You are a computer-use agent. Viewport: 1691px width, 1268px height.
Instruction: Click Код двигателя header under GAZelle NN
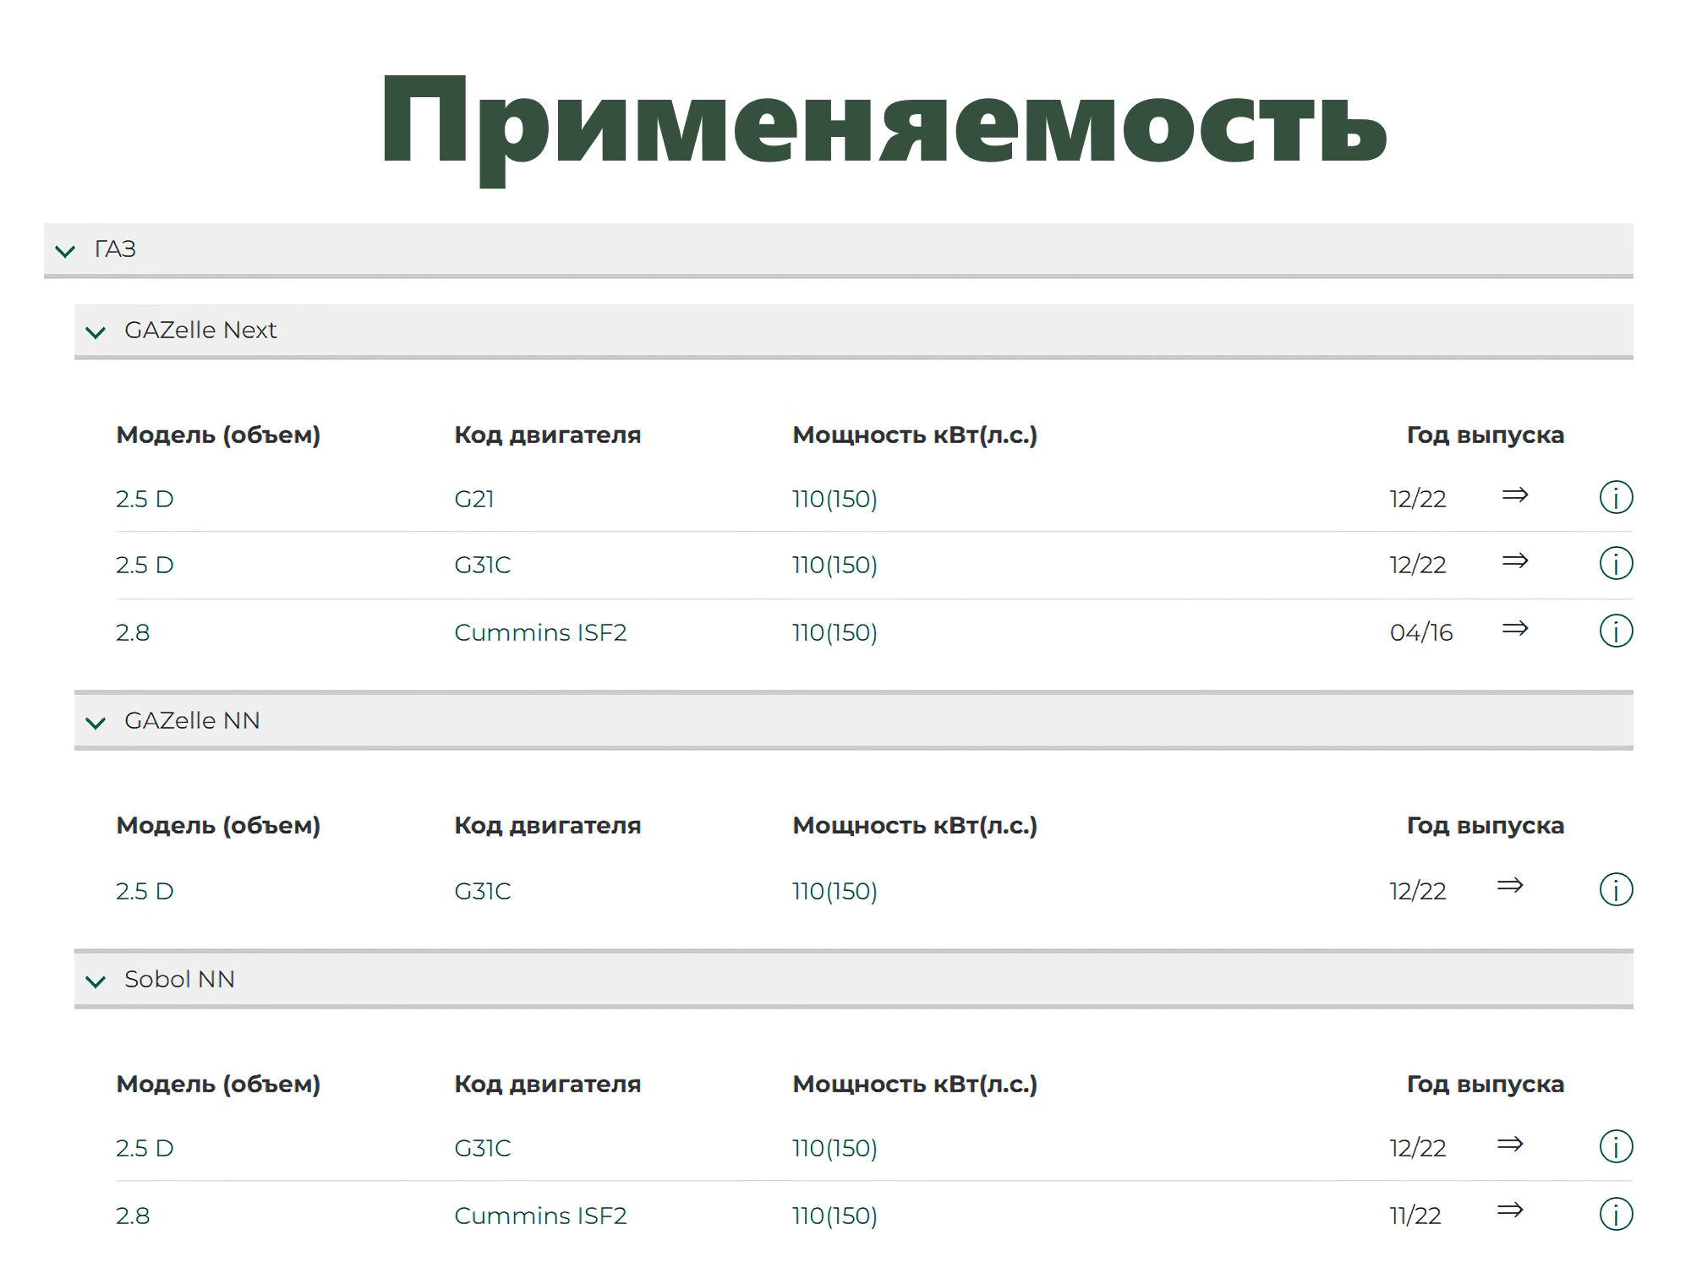tap(548, 825)
